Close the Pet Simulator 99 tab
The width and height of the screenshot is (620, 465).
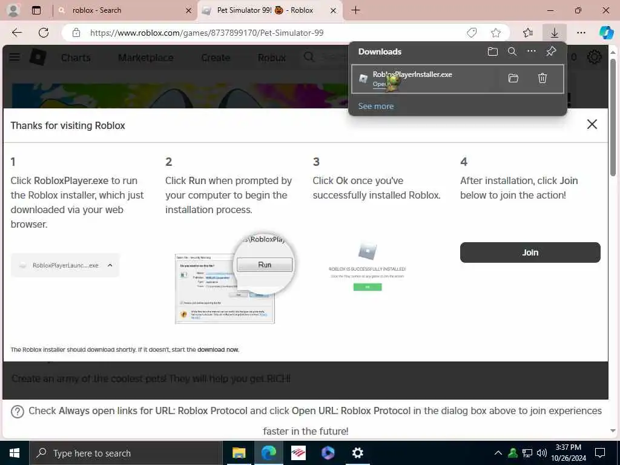click(334, 11)
